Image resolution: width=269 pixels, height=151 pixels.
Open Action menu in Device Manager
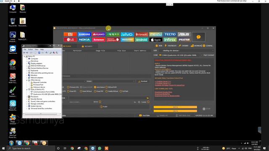(30, 49)
